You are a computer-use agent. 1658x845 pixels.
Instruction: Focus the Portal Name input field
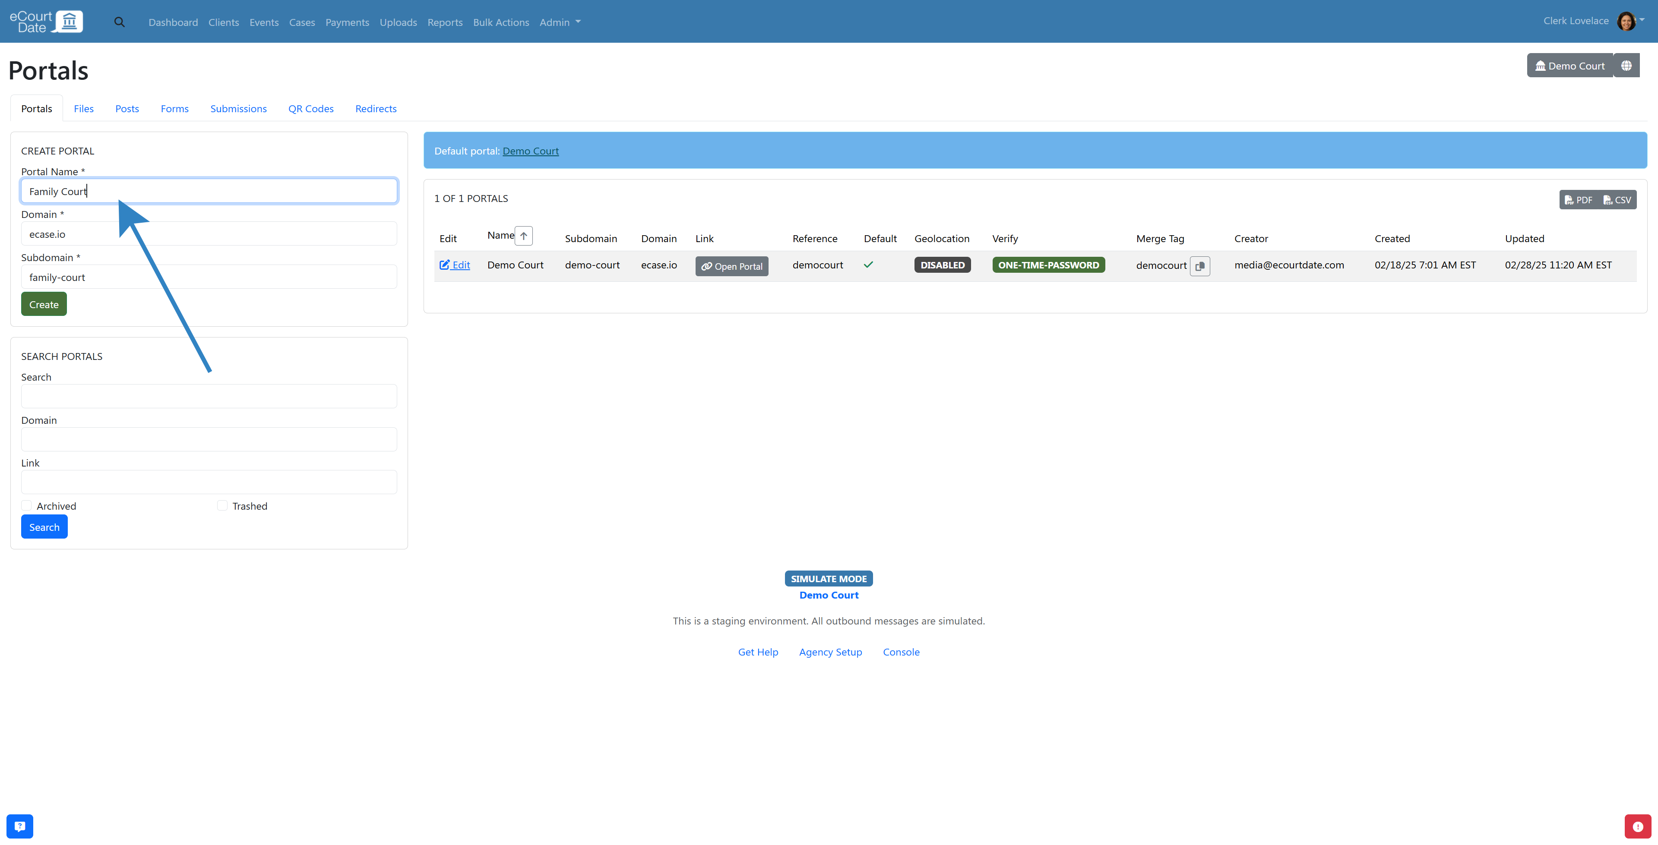209,191
